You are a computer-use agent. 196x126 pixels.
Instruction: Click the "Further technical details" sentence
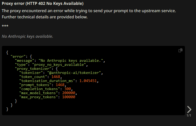[x=45, y=17]
